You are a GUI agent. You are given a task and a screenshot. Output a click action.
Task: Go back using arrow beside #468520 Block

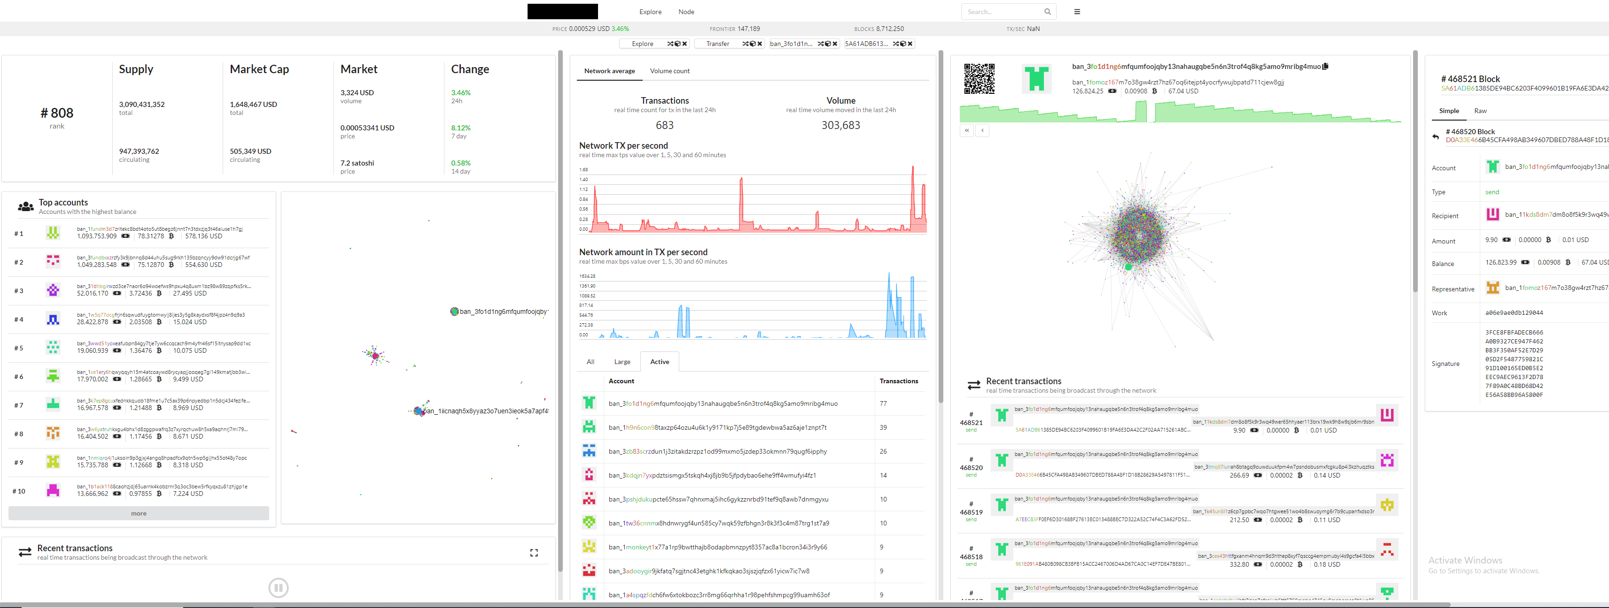pyautogui.click(x=1435, y=137)
